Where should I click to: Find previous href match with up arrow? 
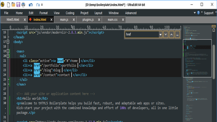pyautogui.click(x=171, y=35)
